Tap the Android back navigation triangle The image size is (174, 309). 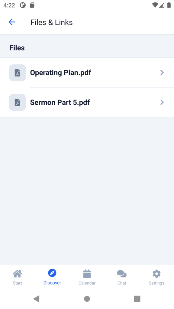(x=37, y=299)
